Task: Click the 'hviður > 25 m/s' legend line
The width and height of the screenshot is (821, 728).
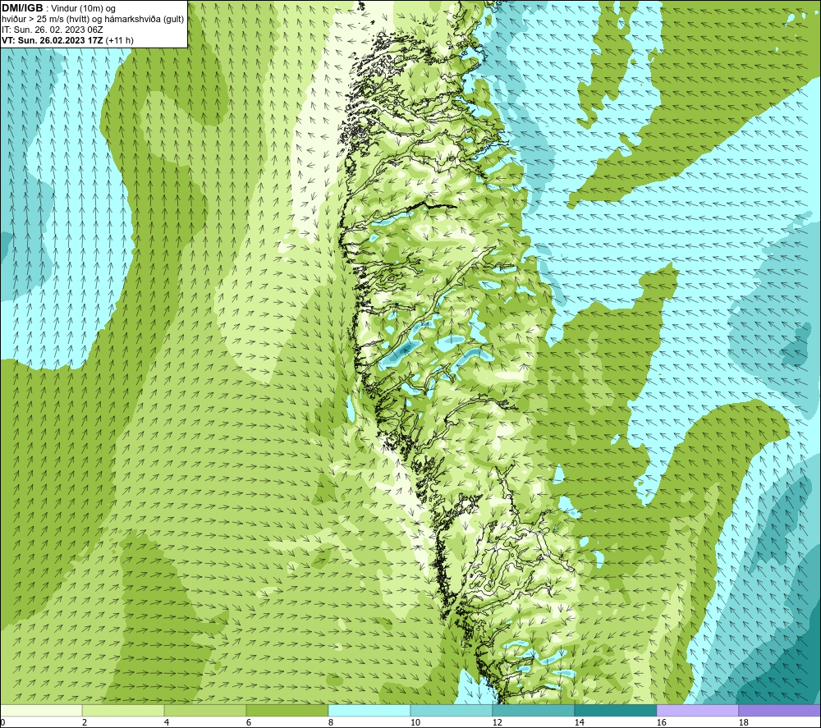Action: (x=93, y=20)
